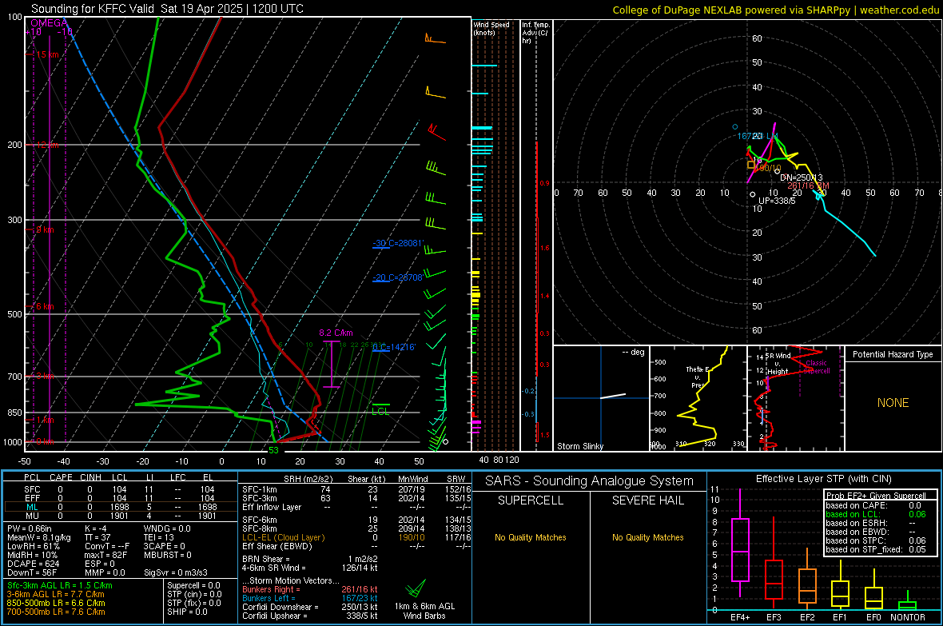Image resolution: width=943 pixels, height=626 pixels.
Task: Click the PW = 0.66in value
Action: click(30, 528)
